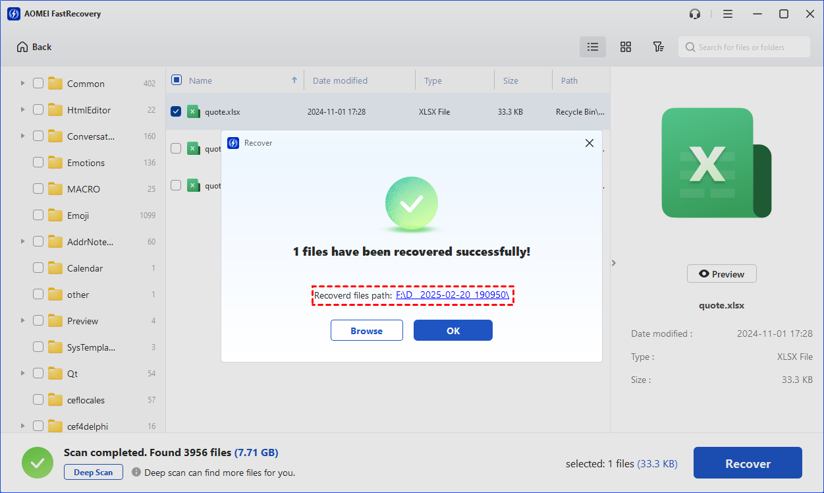Screen dimensions: 824x493
Task: Click the third row xlsx file icon
Action: click(x=193, y=185)
